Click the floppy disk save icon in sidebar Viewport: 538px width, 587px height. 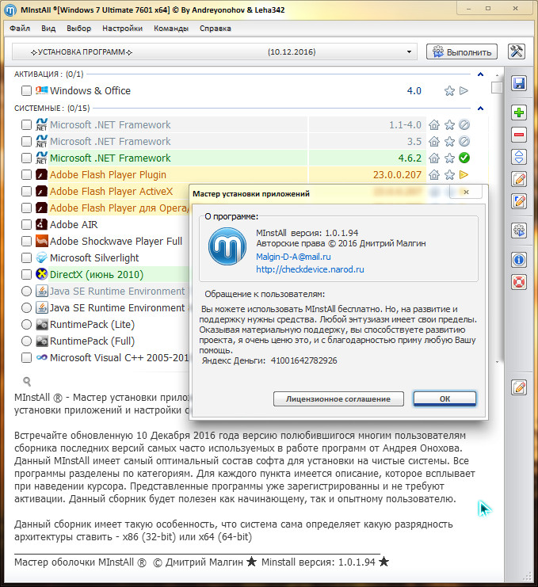tap(519, 83)
